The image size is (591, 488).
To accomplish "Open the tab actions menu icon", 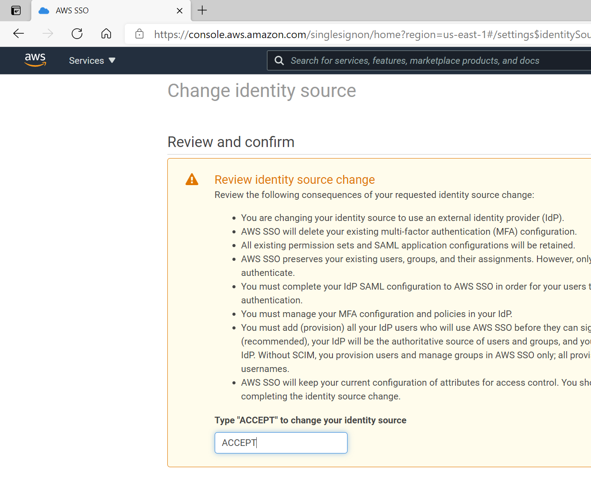I will (16, 11).
